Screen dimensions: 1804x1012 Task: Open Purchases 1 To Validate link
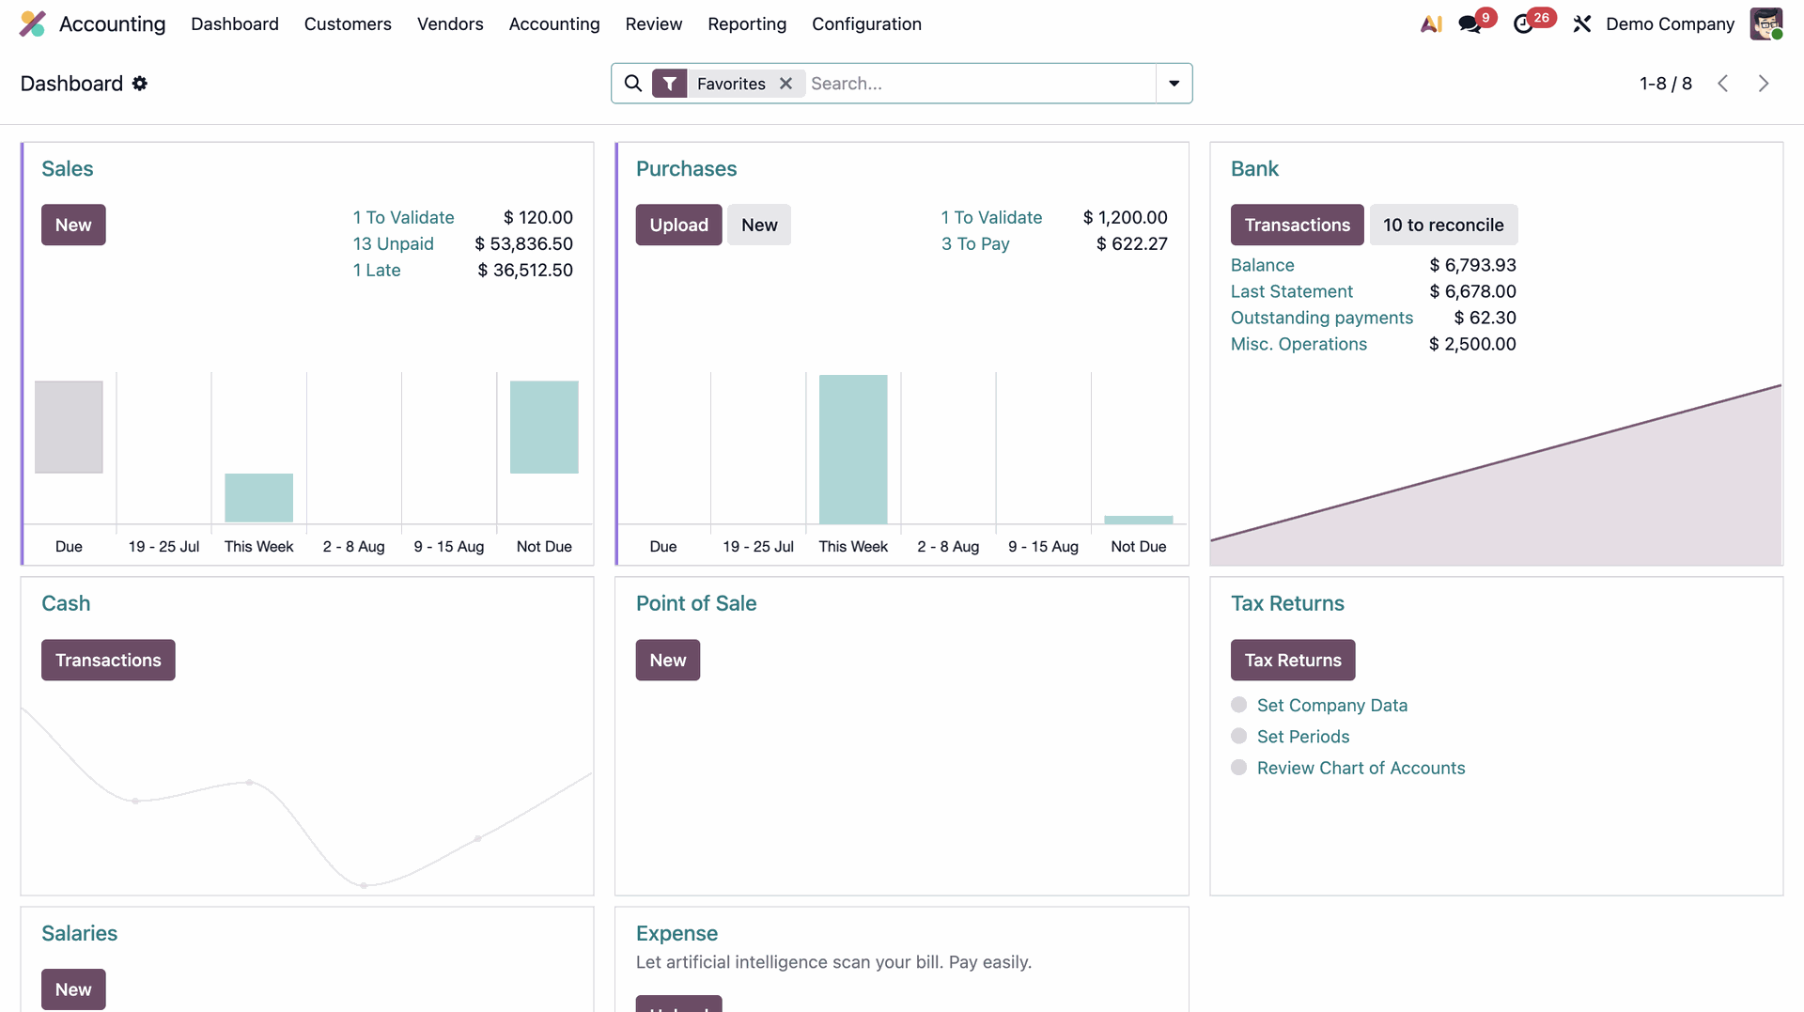991,217
